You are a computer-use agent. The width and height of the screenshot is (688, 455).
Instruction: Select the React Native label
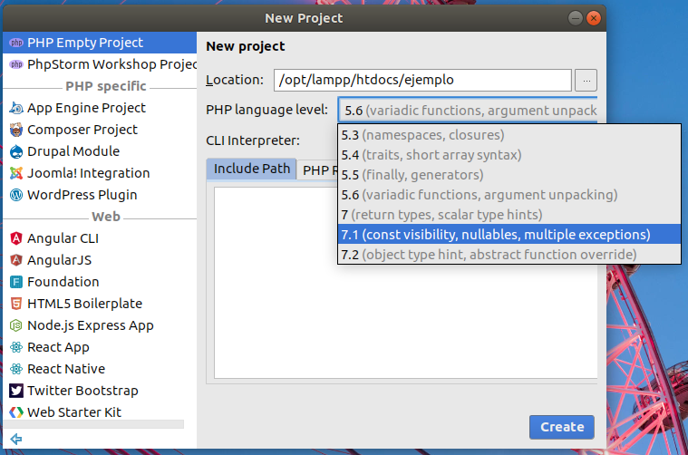coord(66,369)
